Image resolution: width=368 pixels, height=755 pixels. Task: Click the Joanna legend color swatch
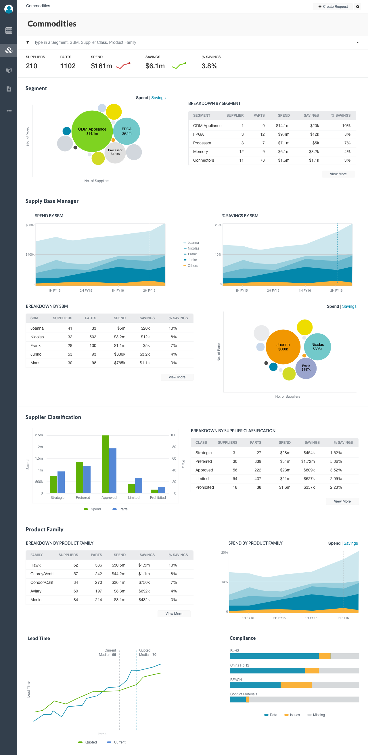pos(185,243)
